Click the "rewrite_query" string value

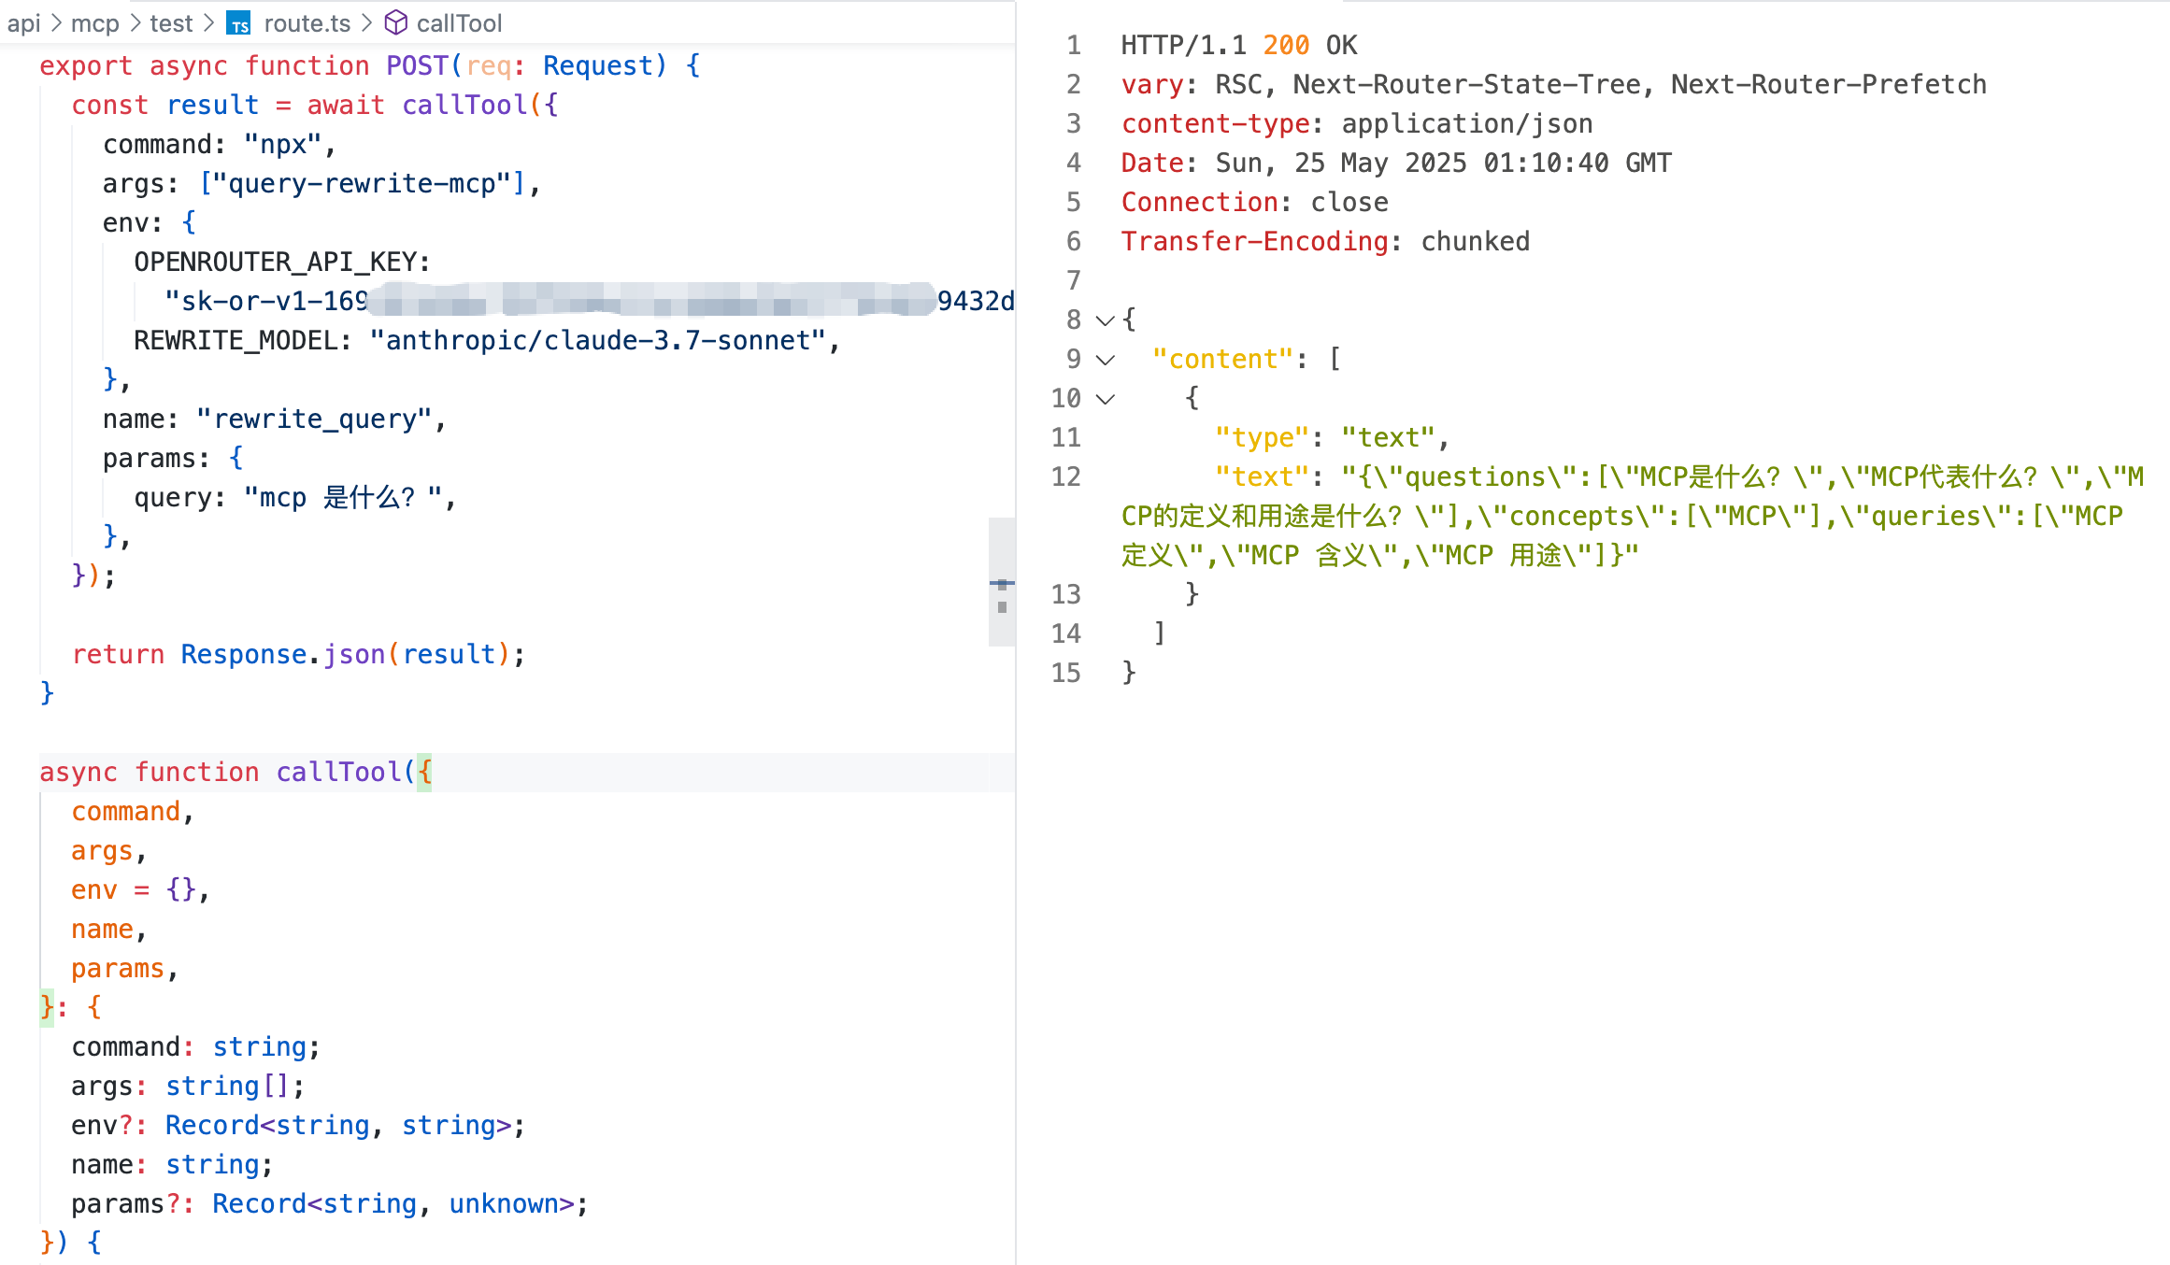[314, 419]
